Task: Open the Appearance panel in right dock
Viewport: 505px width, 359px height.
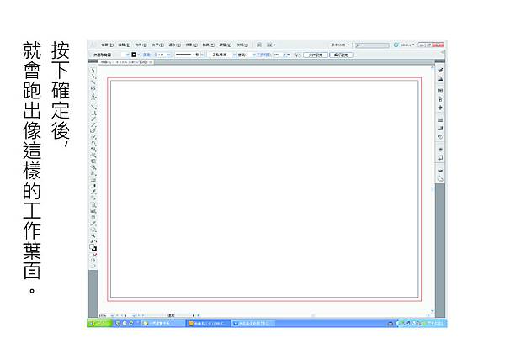Action: 440,150
